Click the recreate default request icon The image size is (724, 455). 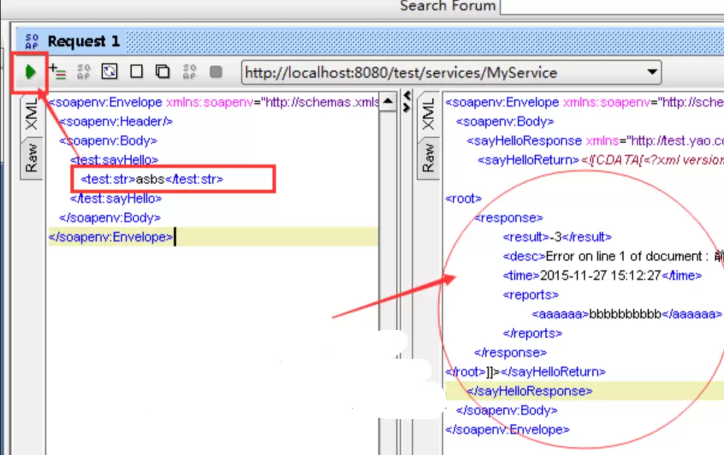(x=109, y=72)
